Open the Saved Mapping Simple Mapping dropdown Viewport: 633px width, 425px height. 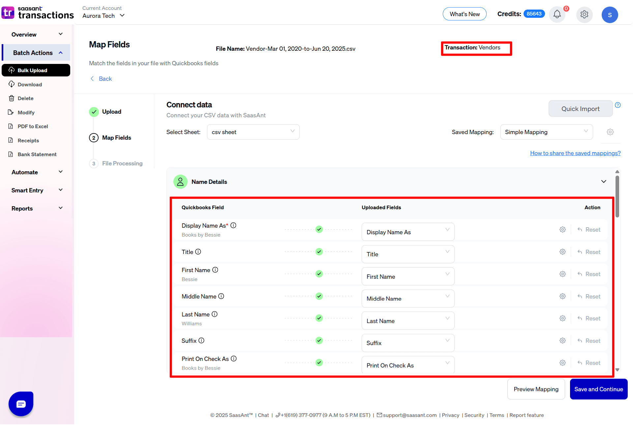pyautogui.click(x=547, y=132)
